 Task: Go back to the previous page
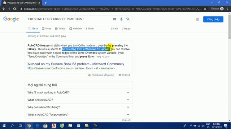[4, 9]
